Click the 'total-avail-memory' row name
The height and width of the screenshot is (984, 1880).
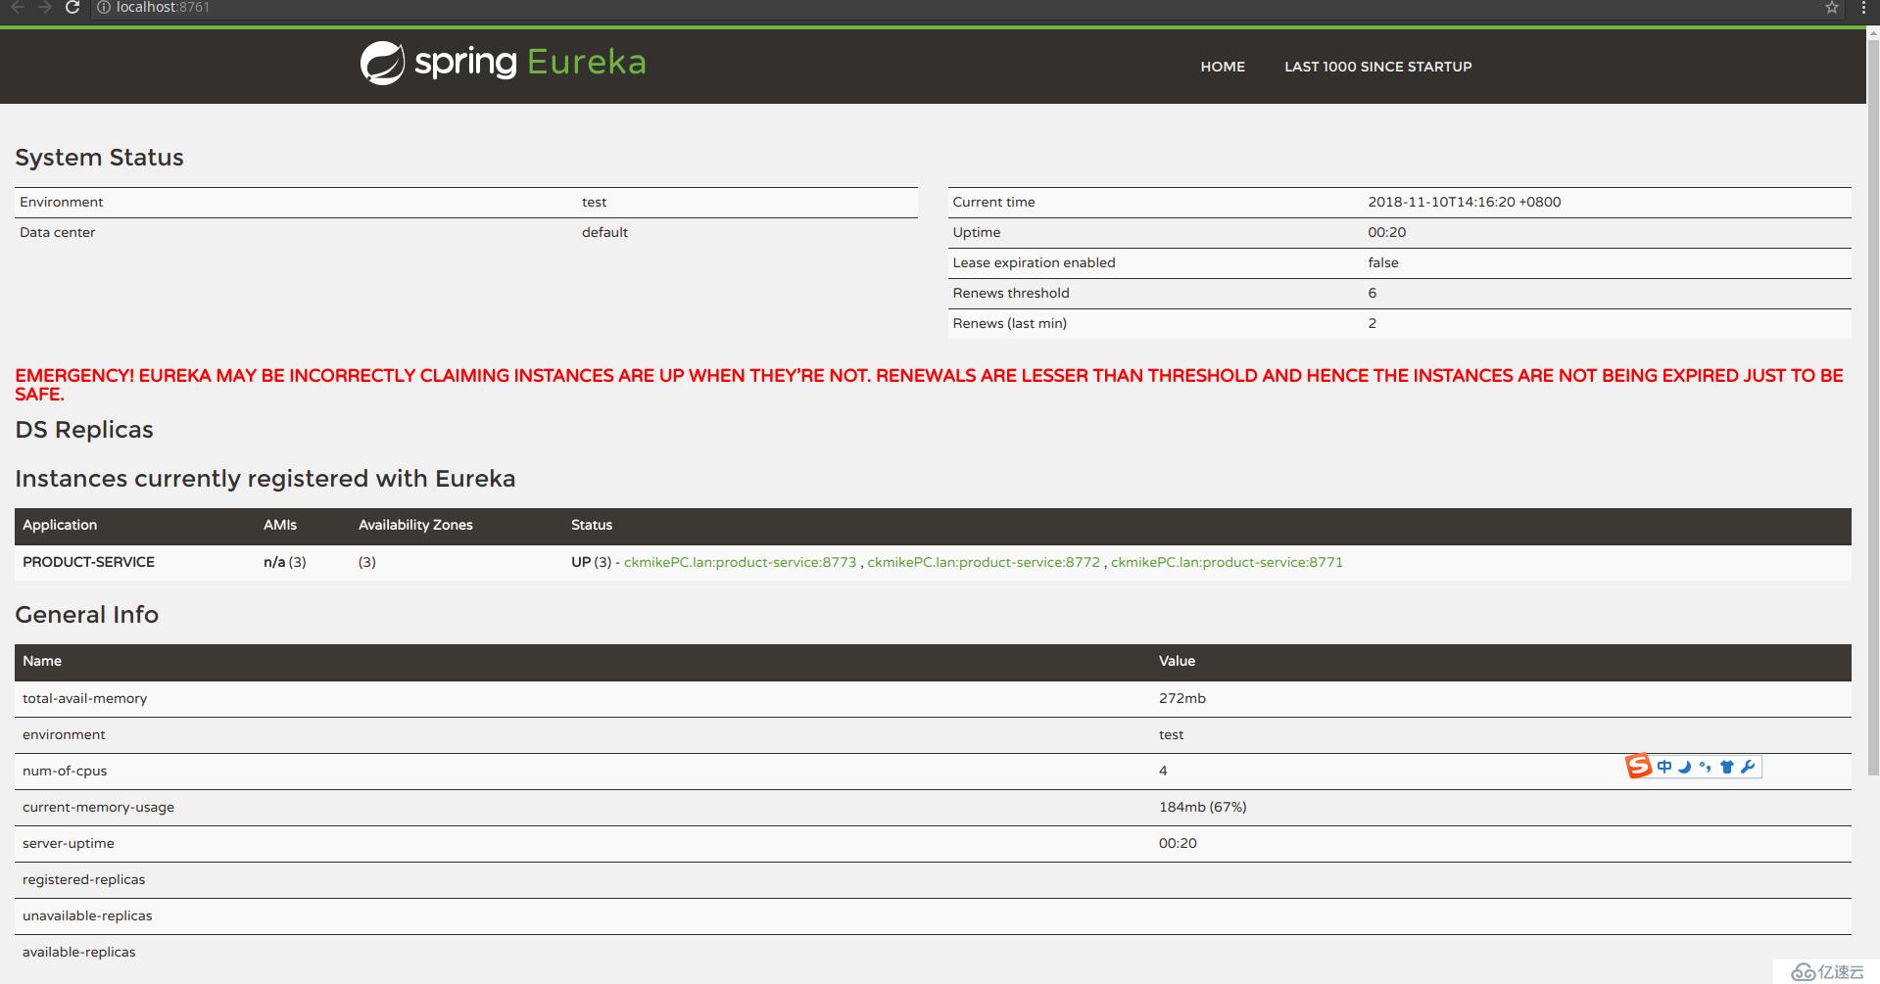coord(84,698)
